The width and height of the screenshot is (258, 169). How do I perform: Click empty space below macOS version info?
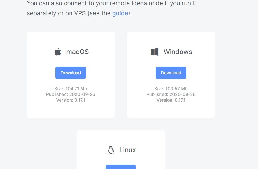click(x=71, y=110)
